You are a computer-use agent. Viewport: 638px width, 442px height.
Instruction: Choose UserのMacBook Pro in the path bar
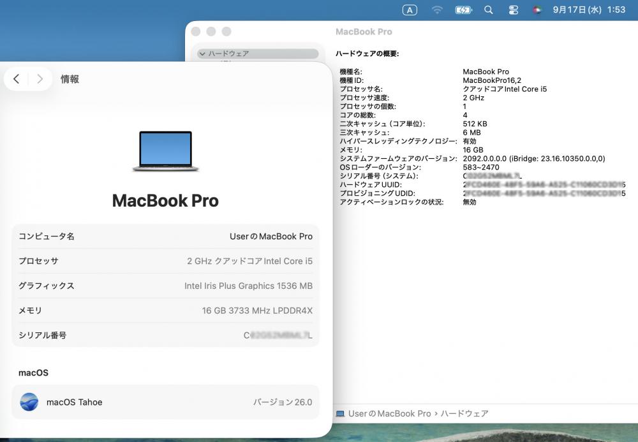pos(389,413)
